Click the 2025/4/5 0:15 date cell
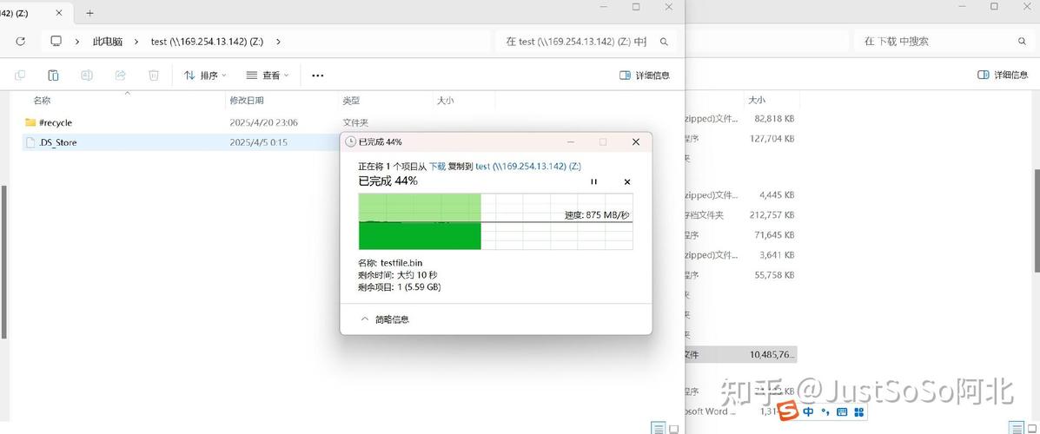This screenshot has width=1040, height=434. [x=258, y=142]
